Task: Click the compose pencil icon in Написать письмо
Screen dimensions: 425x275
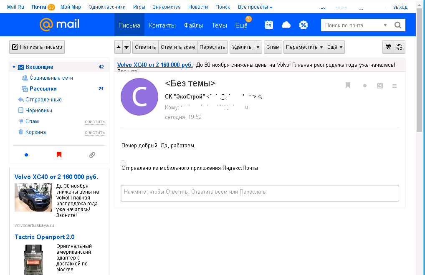Action: 15,47
